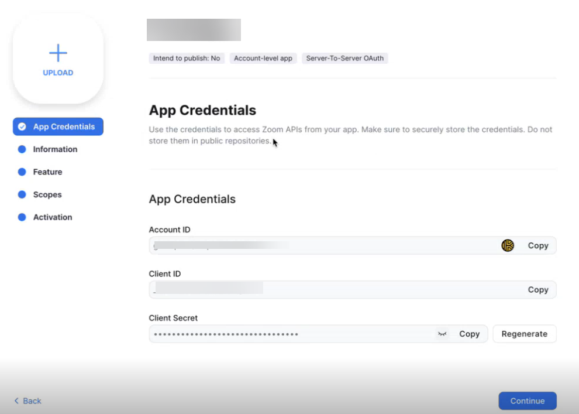
Task: Click the 'Client ID' field label
Action: click(165, 273)
